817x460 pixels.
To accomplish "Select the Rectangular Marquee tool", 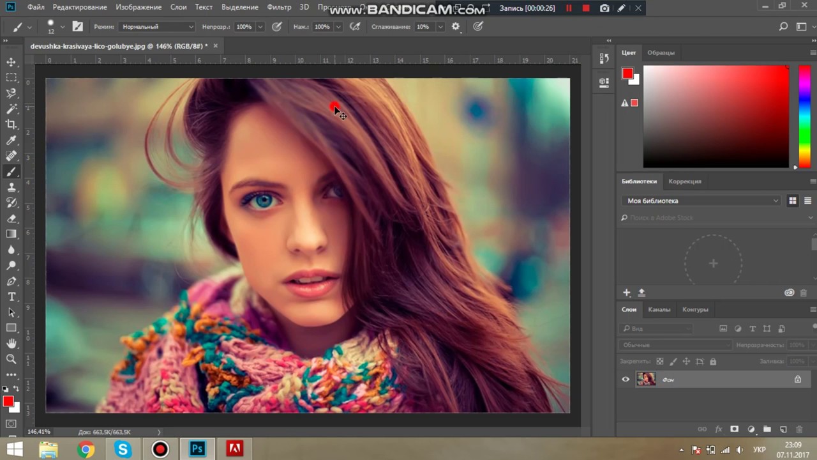I will [11, 77].
